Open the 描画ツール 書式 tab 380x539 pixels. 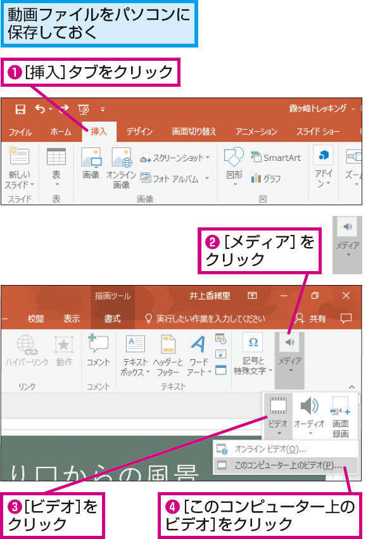tap(112, 319)
